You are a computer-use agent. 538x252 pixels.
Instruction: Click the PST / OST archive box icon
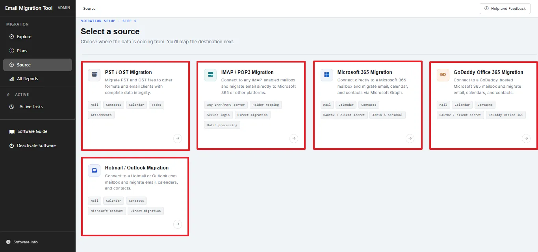click(94, 75)
